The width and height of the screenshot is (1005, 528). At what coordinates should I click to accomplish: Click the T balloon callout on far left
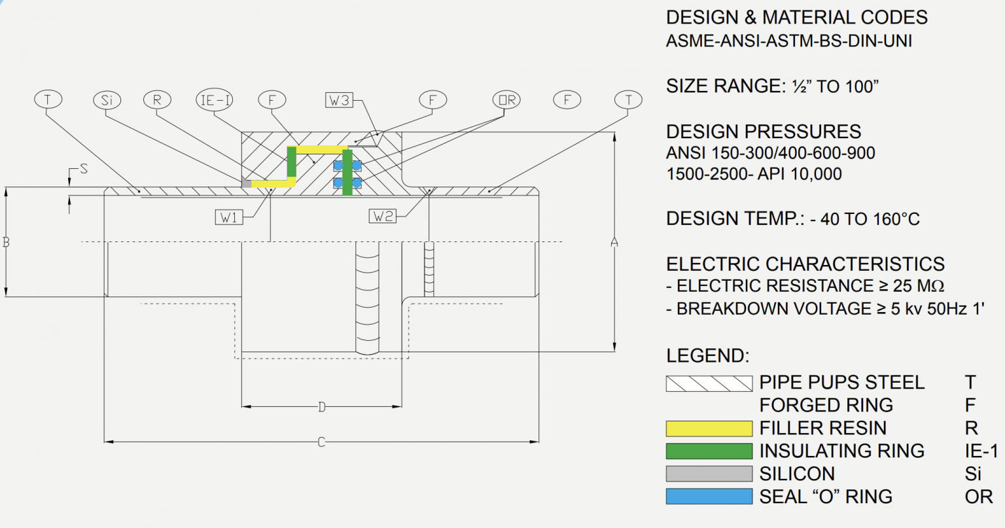48,99
